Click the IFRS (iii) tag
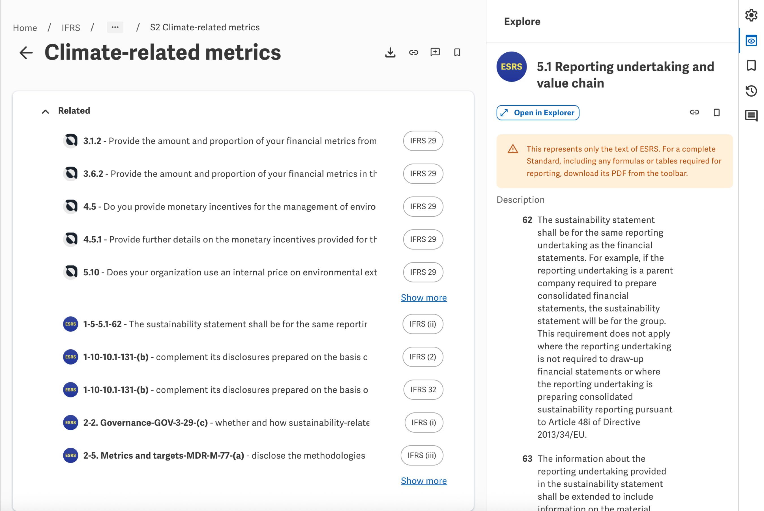The height and width of the screenshot is (511, 764). 422,455
